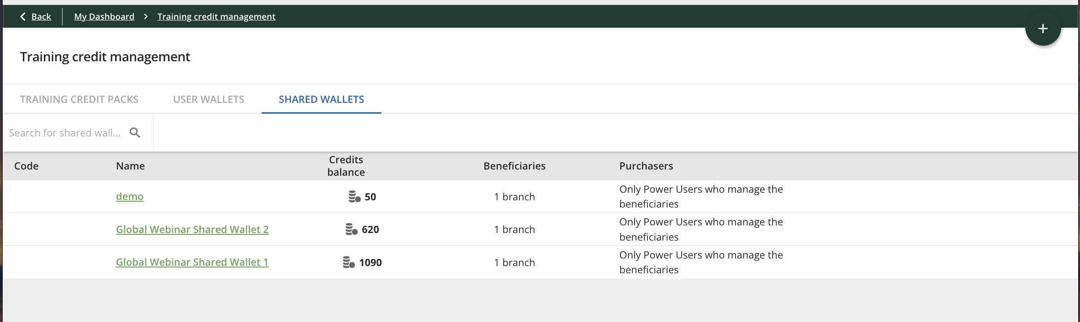The height and width of the screenshot is (322, 1080).
Task: Click Training credit management breadcrumb link
Action: (x=216, y=17)
